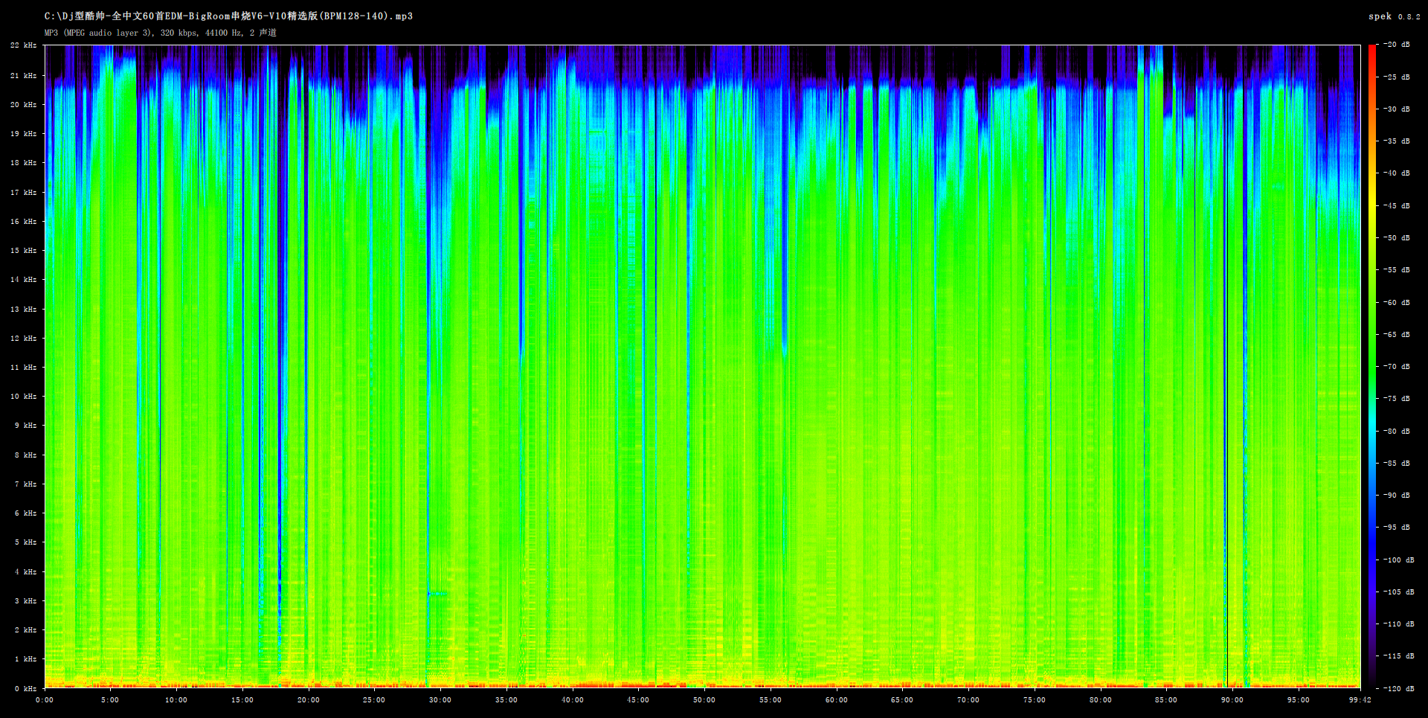The image size is (1428, 718).
Task: Click the -100 dB scale label
Action: coord(1398,560)
